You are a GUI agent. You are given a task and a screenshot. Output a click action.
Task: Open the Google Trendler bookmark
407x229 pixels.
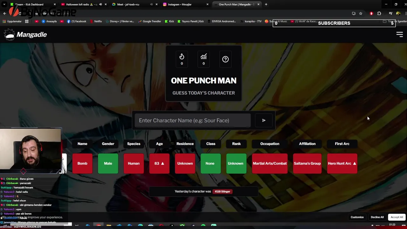coord(149,21)
